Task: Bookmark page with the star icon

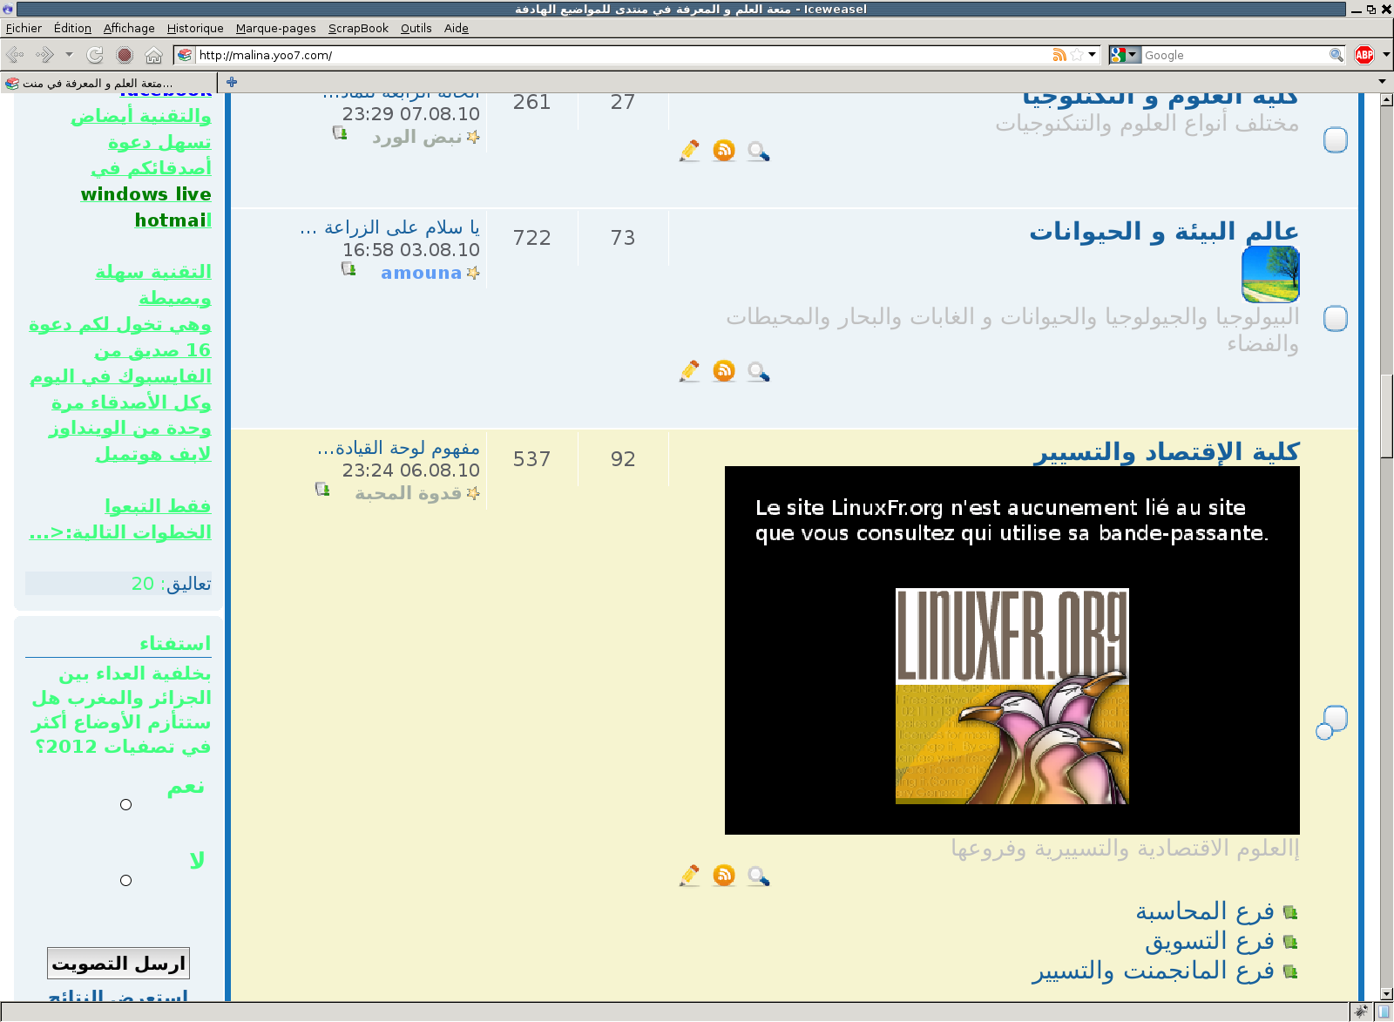Action: click(x=1077, y=56)
